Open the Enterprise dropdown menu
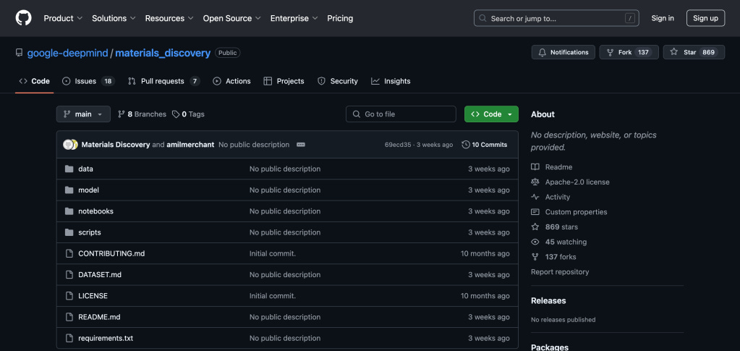 pyautogui.click(x=294, y=18)
